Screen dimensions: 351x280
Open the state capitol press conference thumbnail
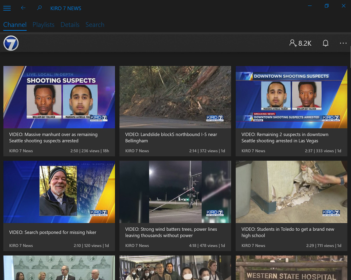pos(59,268)
